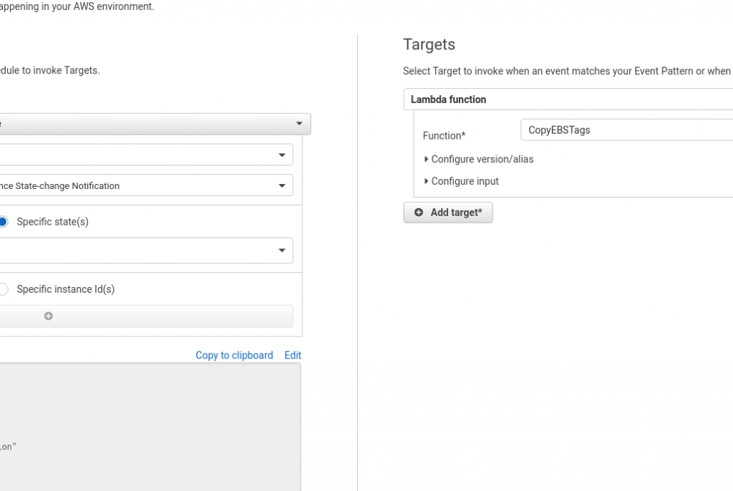This screenshot has width=733, height=491.
Task: Click dropdown arrow on state-change notification selector
Action: coord(283,185)
